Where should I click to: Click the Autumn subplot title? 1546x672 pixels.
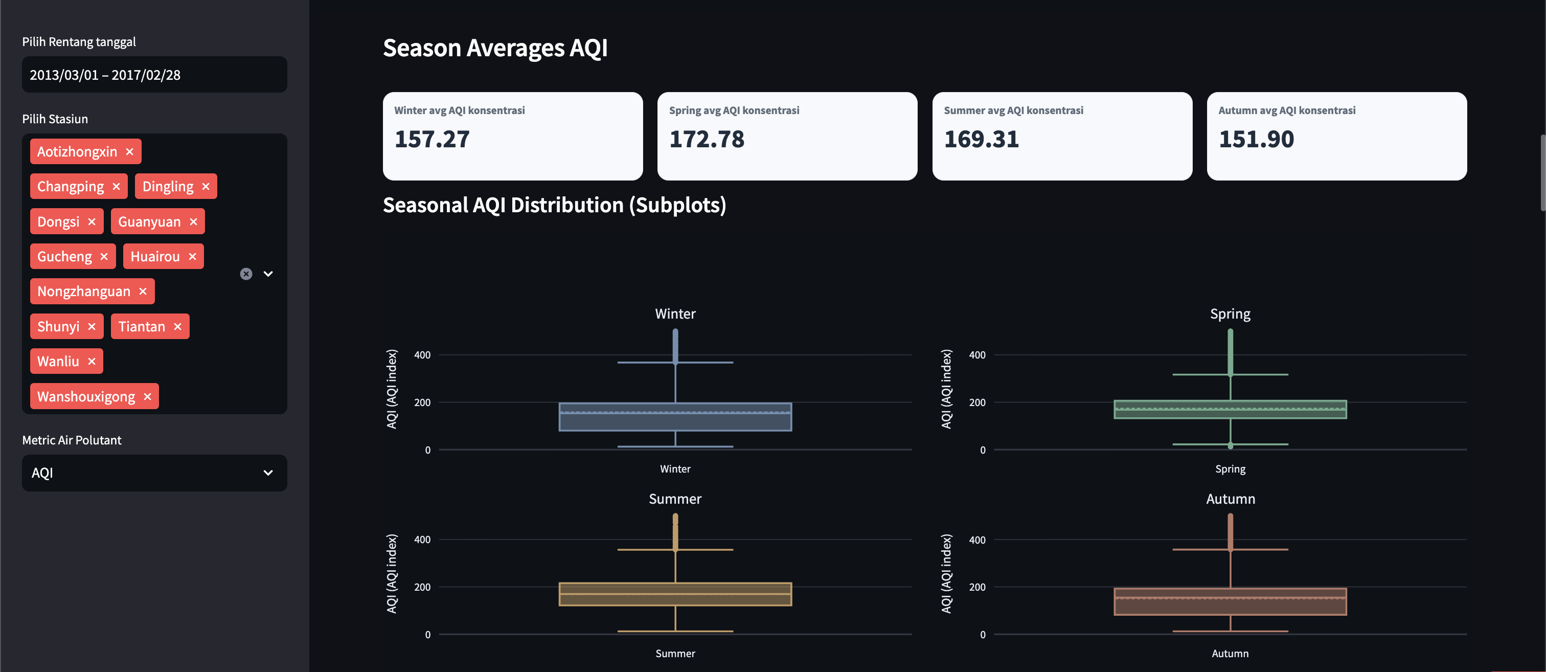pos(1231,499)
